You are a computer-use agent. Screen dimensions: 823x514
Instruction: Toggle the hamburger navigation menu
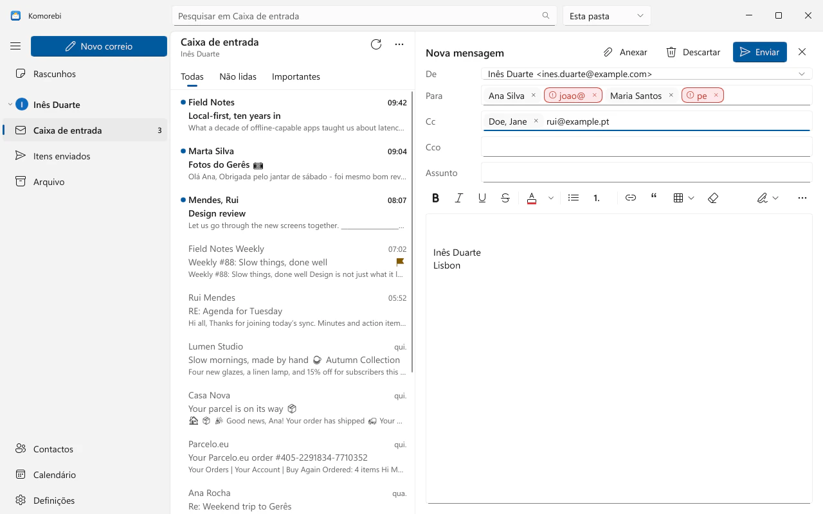click(x=15, y=46)
